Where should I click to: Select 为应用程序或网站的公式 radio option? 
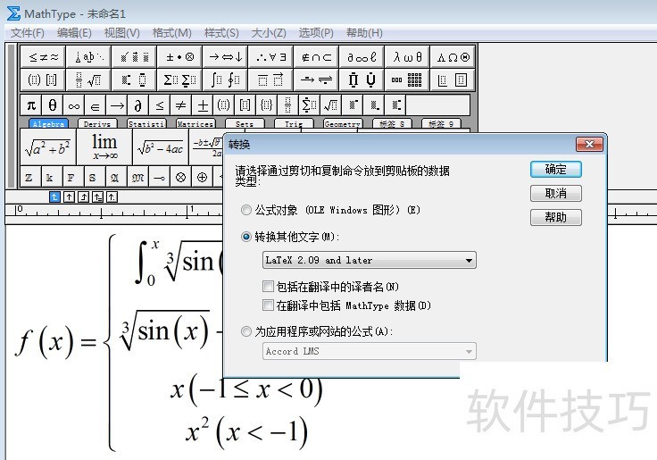point(247,331)
